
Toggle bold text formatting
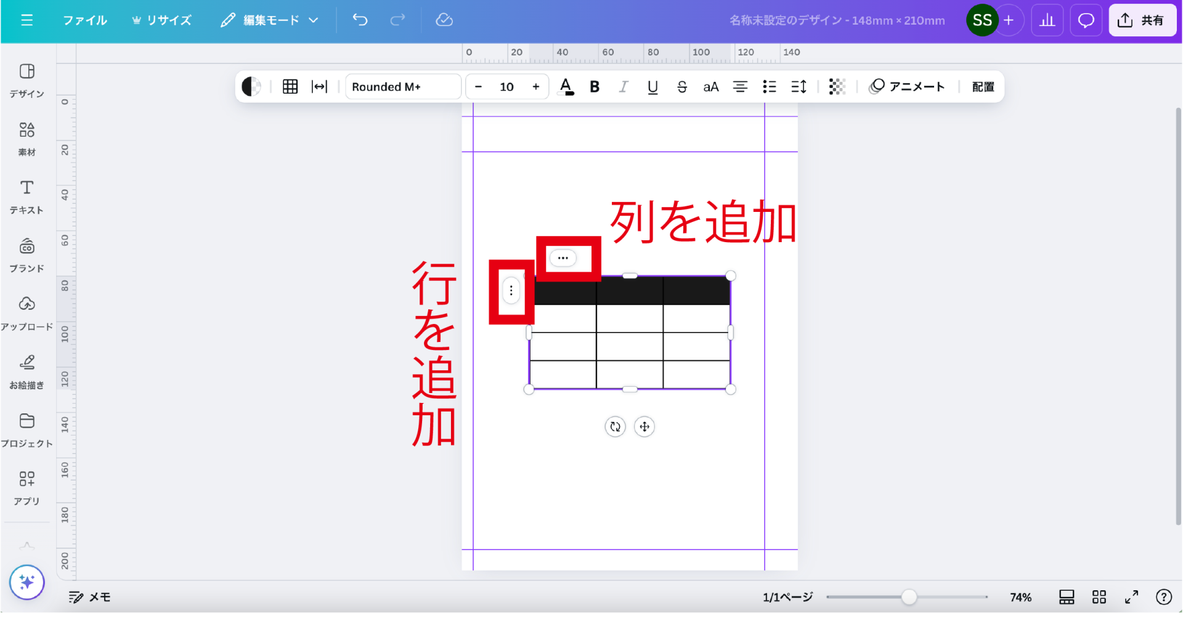click(594, 87)
